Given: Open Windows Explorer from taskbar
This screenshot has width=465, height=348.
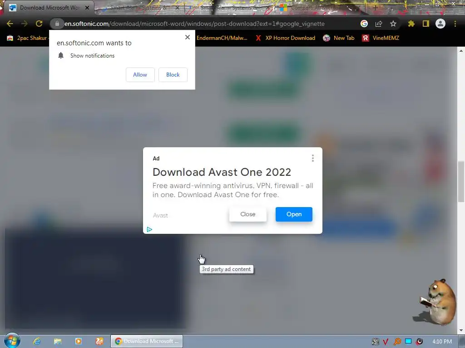Looking at the screenshot, I should click(58, 341).
